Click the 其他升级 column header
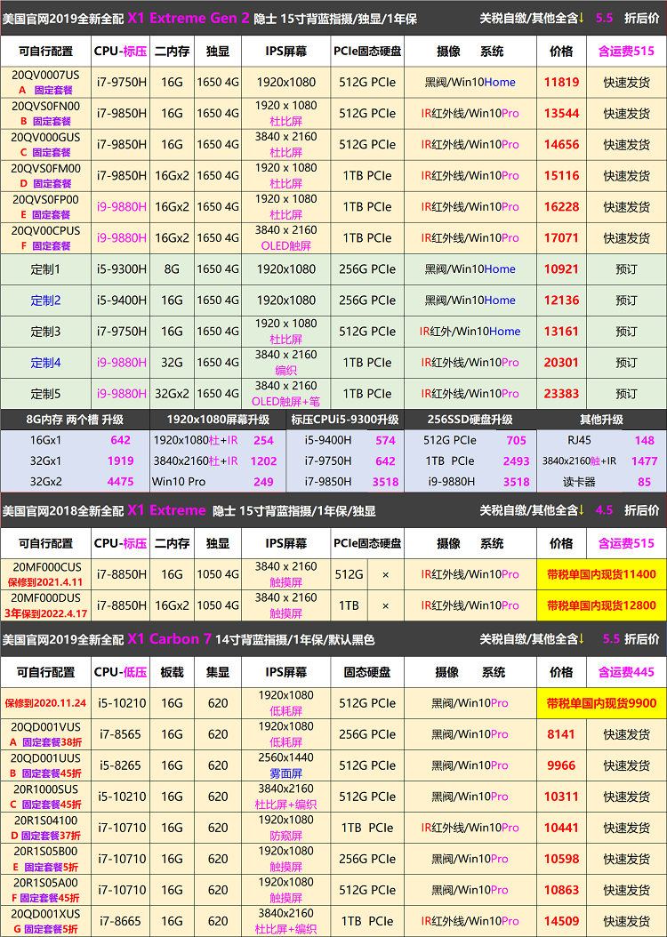Viewport: 667px width, 937px height. click(601, 420)
